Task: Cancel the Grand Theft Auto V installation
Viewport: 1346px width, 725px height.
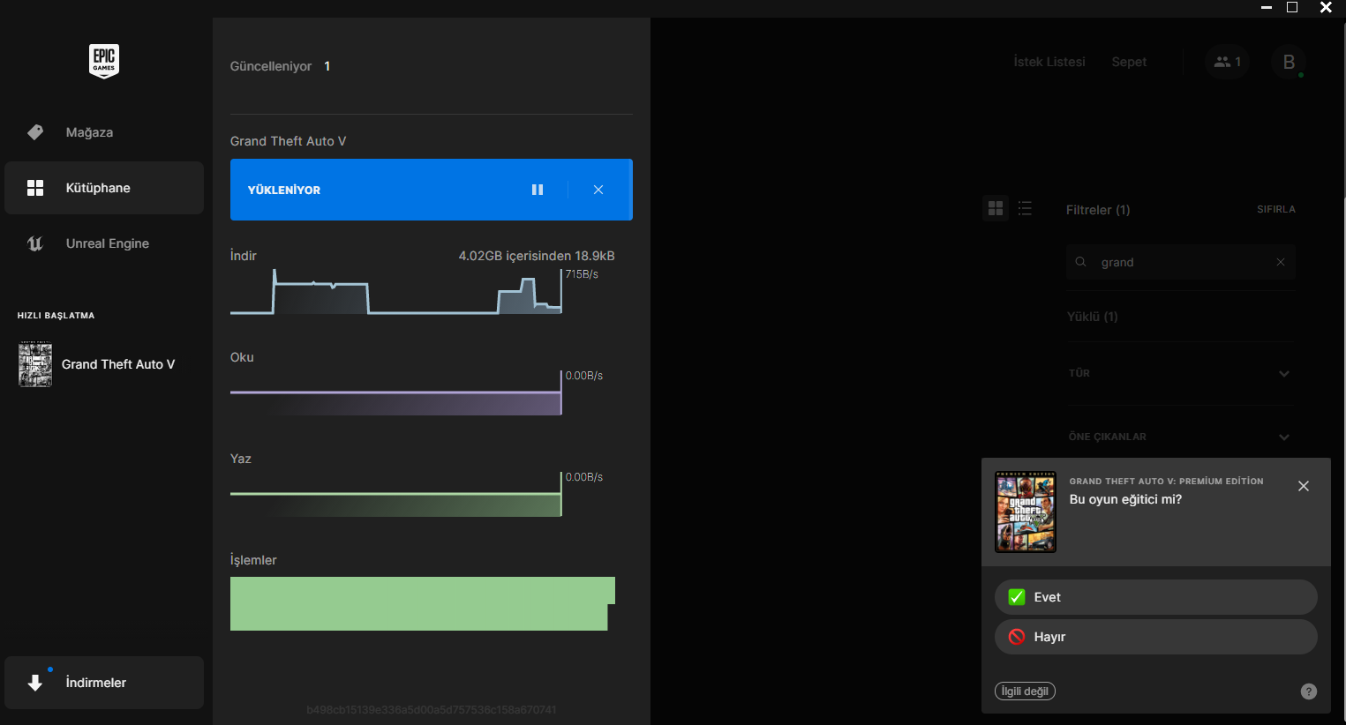Action: (598, 190)
